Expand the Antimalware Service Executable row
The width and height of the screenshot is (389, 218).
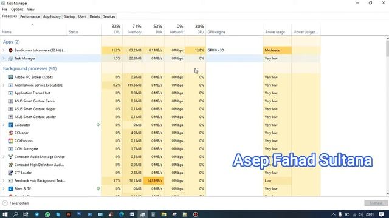pos(4,85)
